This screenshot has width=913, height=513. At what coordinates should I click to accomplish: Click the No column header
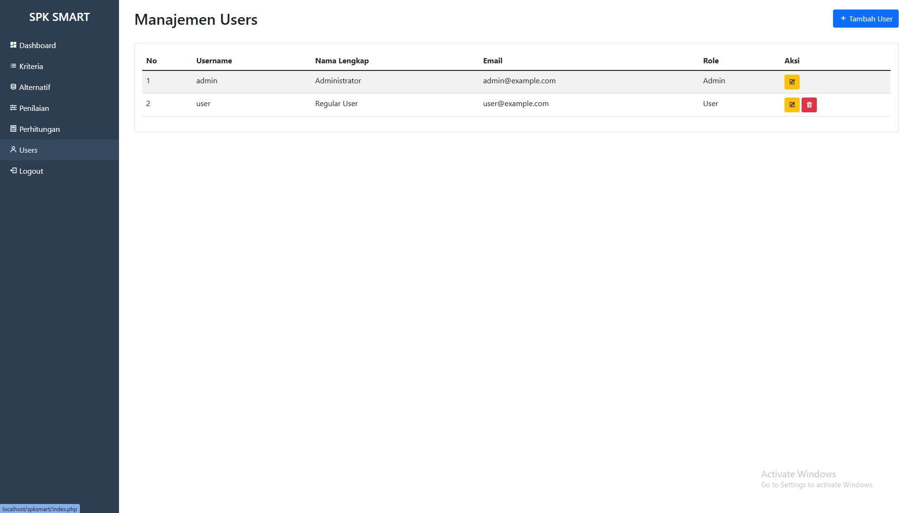click(x=151, y=61)
